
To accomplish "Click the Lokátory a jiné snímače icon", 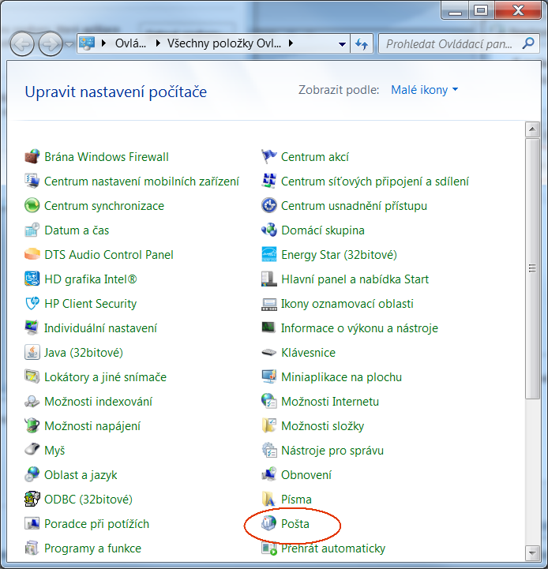I will tap(32, 376).
